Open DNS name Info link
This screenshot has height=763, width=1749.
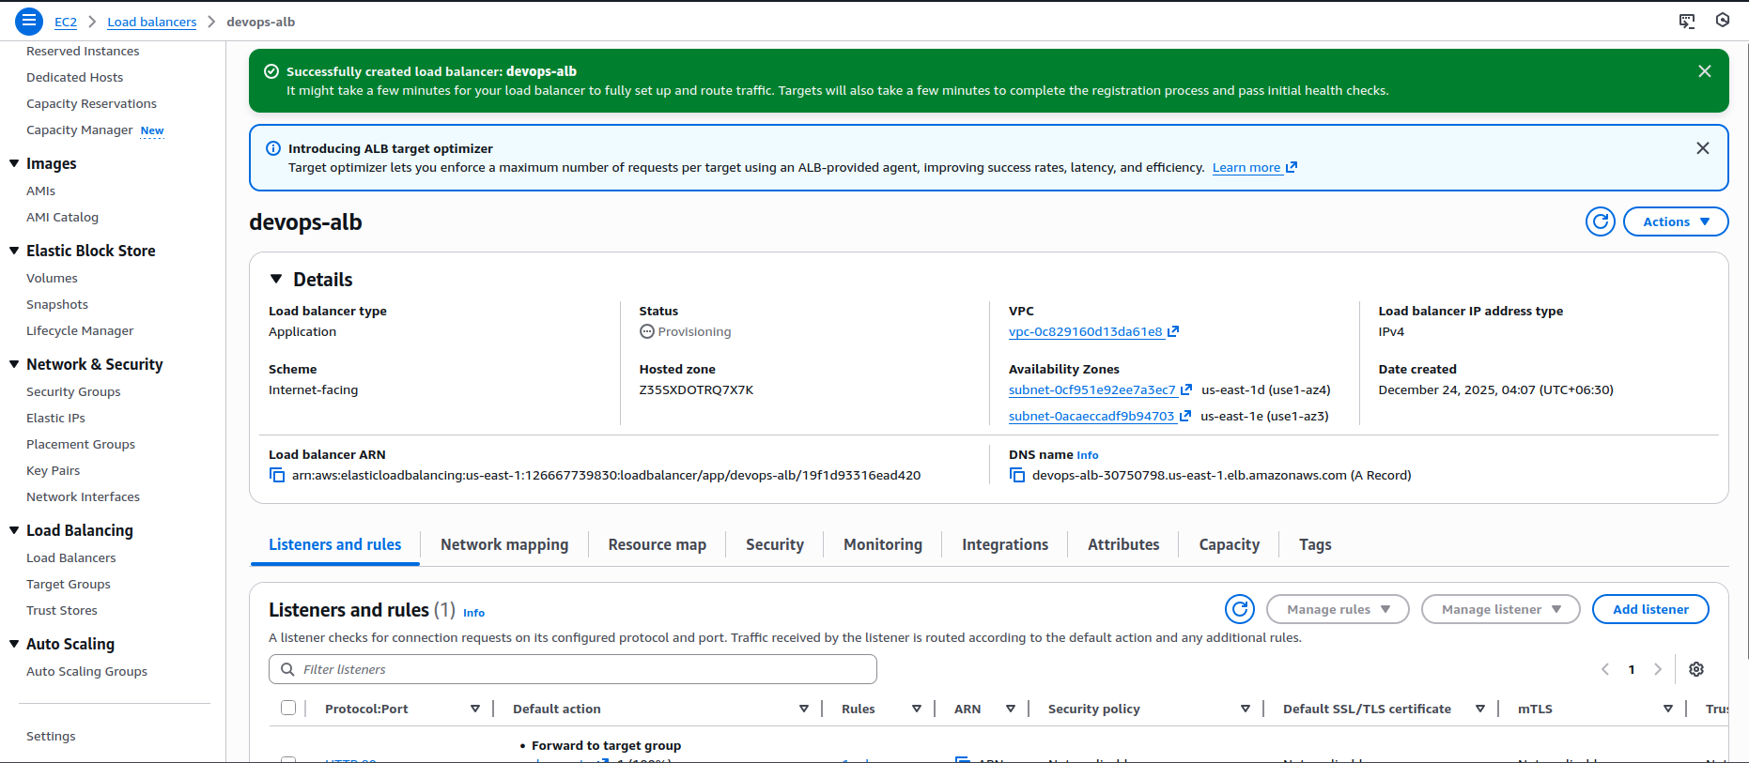coord(1087,455)
